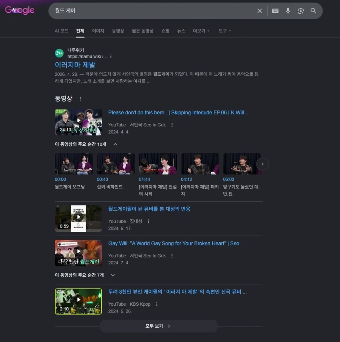Jump to 04:12 이러지마 제발 패키지 moment
This screenshot has width=340, height=342.
coord(200,174)
